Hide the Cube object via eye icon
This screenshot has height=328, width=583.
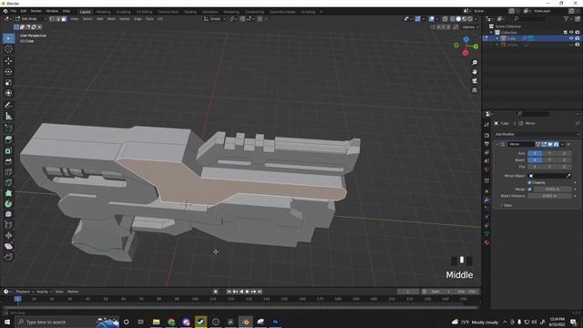pyautogui.click(x=571, y=38)
